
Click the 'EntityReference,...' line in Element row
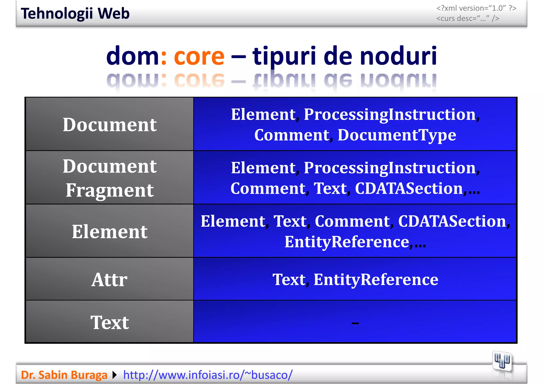(355, 242)
